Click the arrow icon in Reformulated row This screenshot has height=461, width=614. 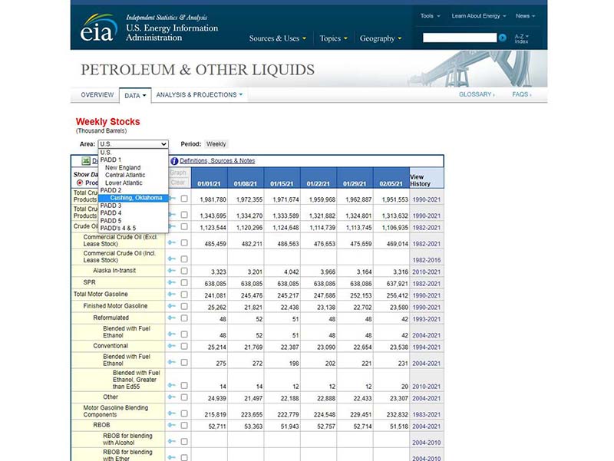[171, 318]
